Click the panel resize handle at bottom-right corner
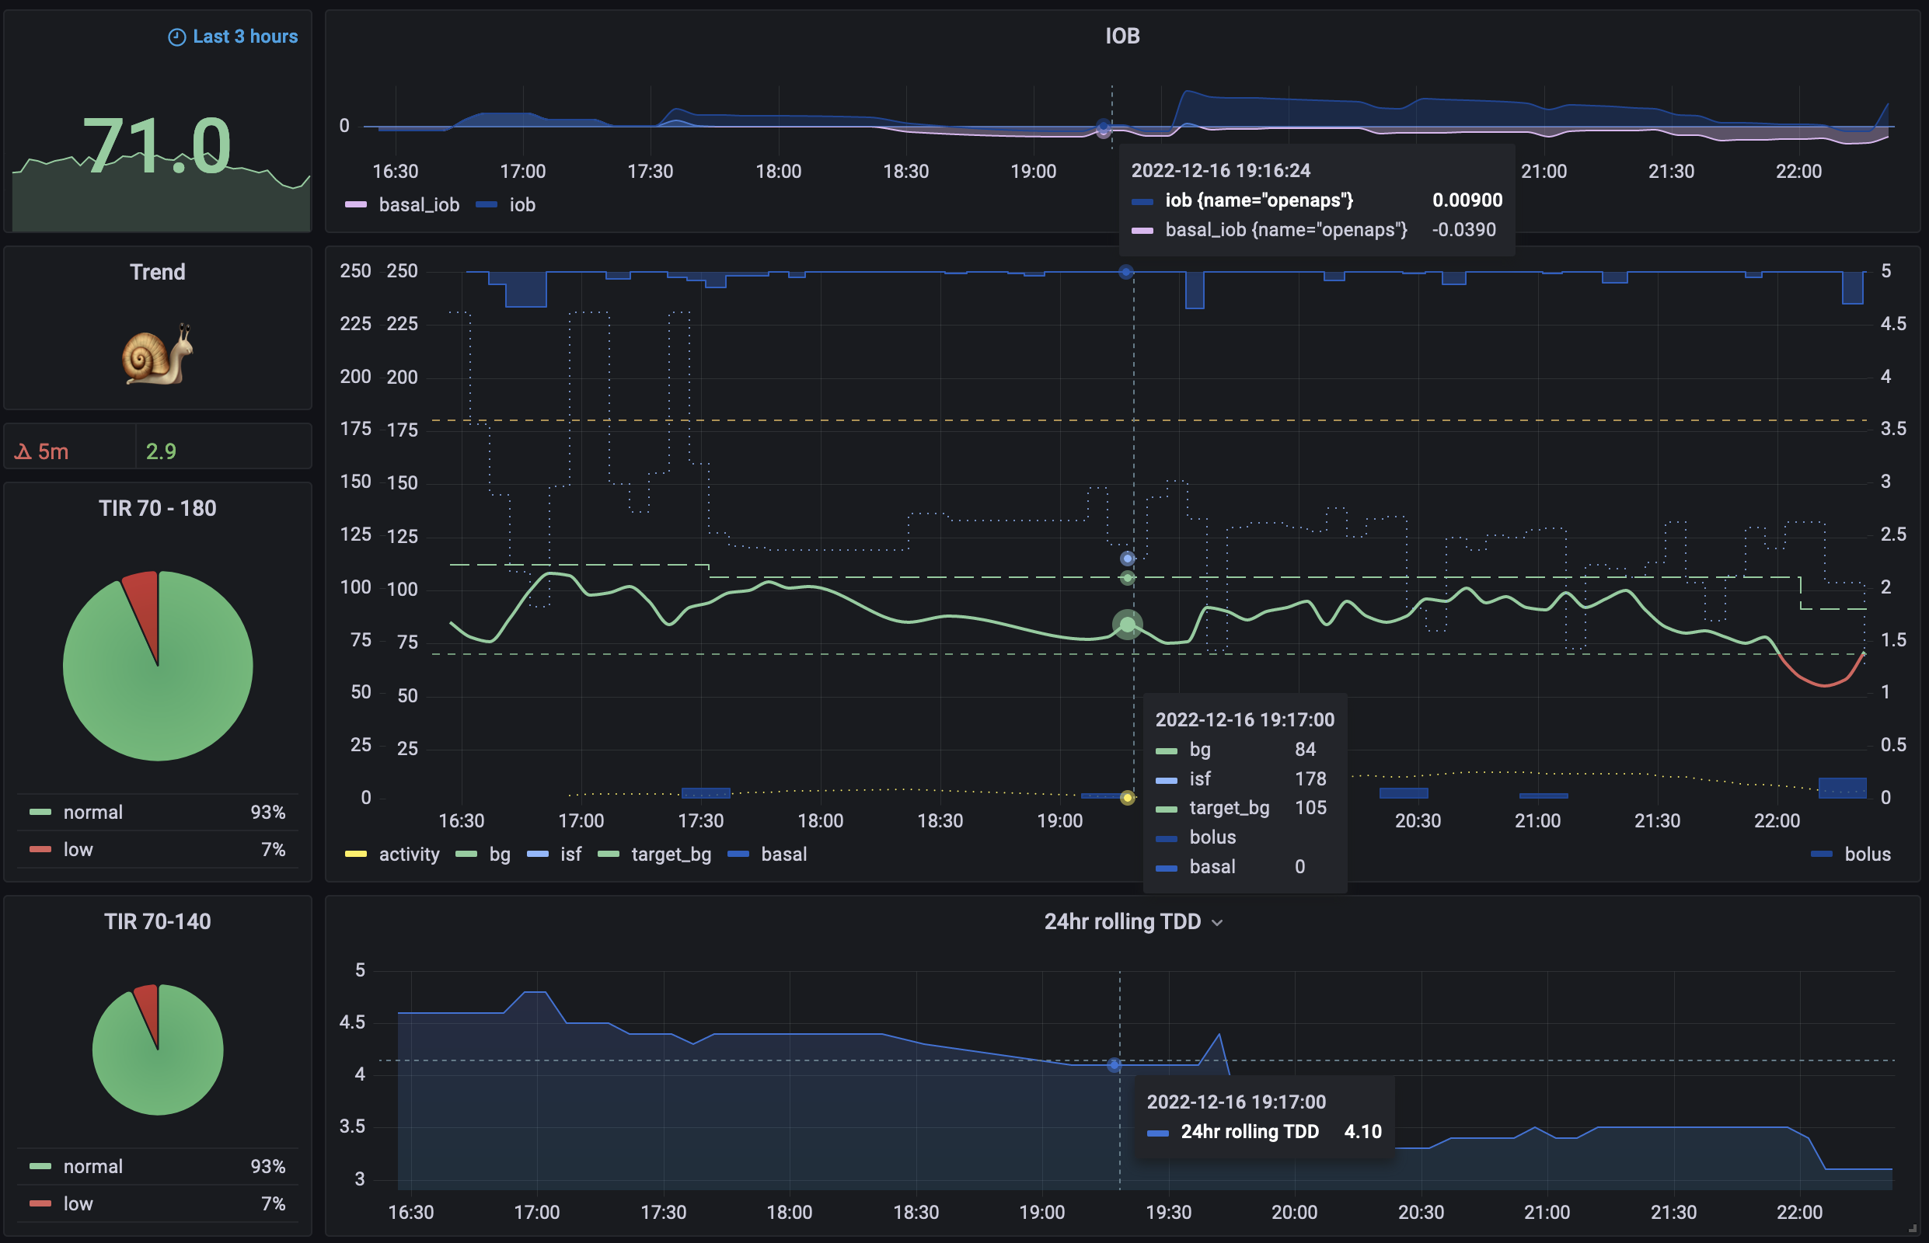The width and height of the screenshot is (1929, 1243). (1912, 1228)
